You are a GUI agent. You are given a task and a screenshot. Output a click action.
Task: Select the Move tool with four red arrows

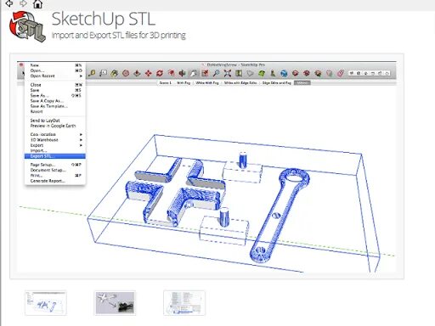[149, 73]
